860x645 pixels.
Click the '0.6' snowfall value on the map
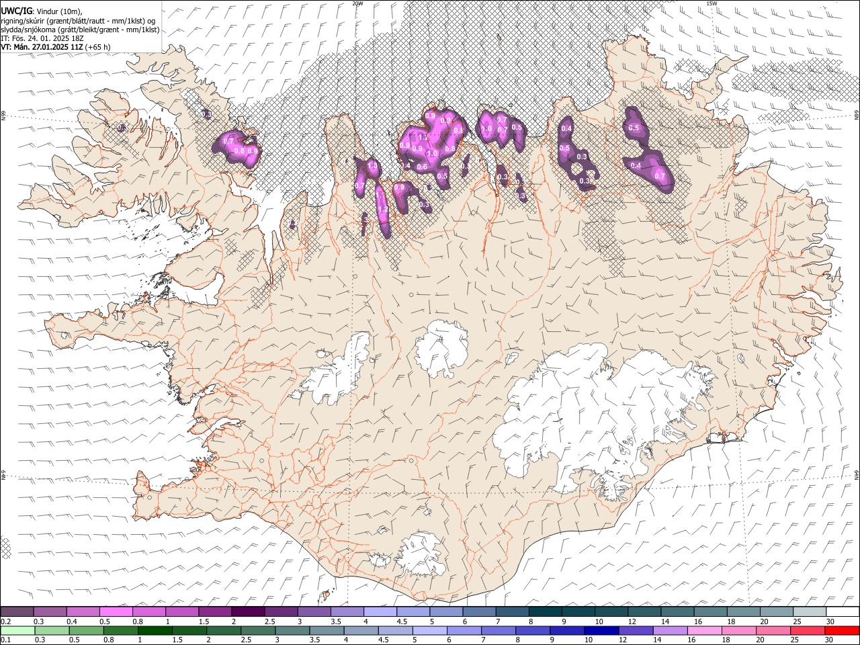coord(422,167)
